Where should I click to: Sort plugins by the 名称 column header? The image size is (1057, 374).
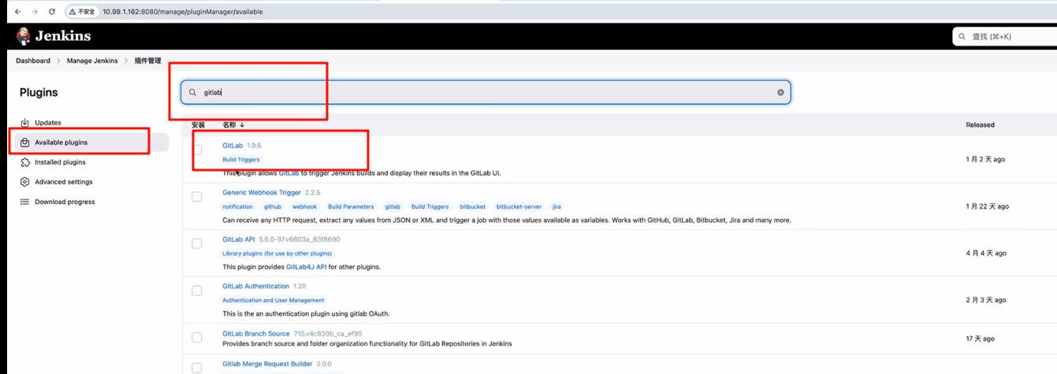coord(233,124)
